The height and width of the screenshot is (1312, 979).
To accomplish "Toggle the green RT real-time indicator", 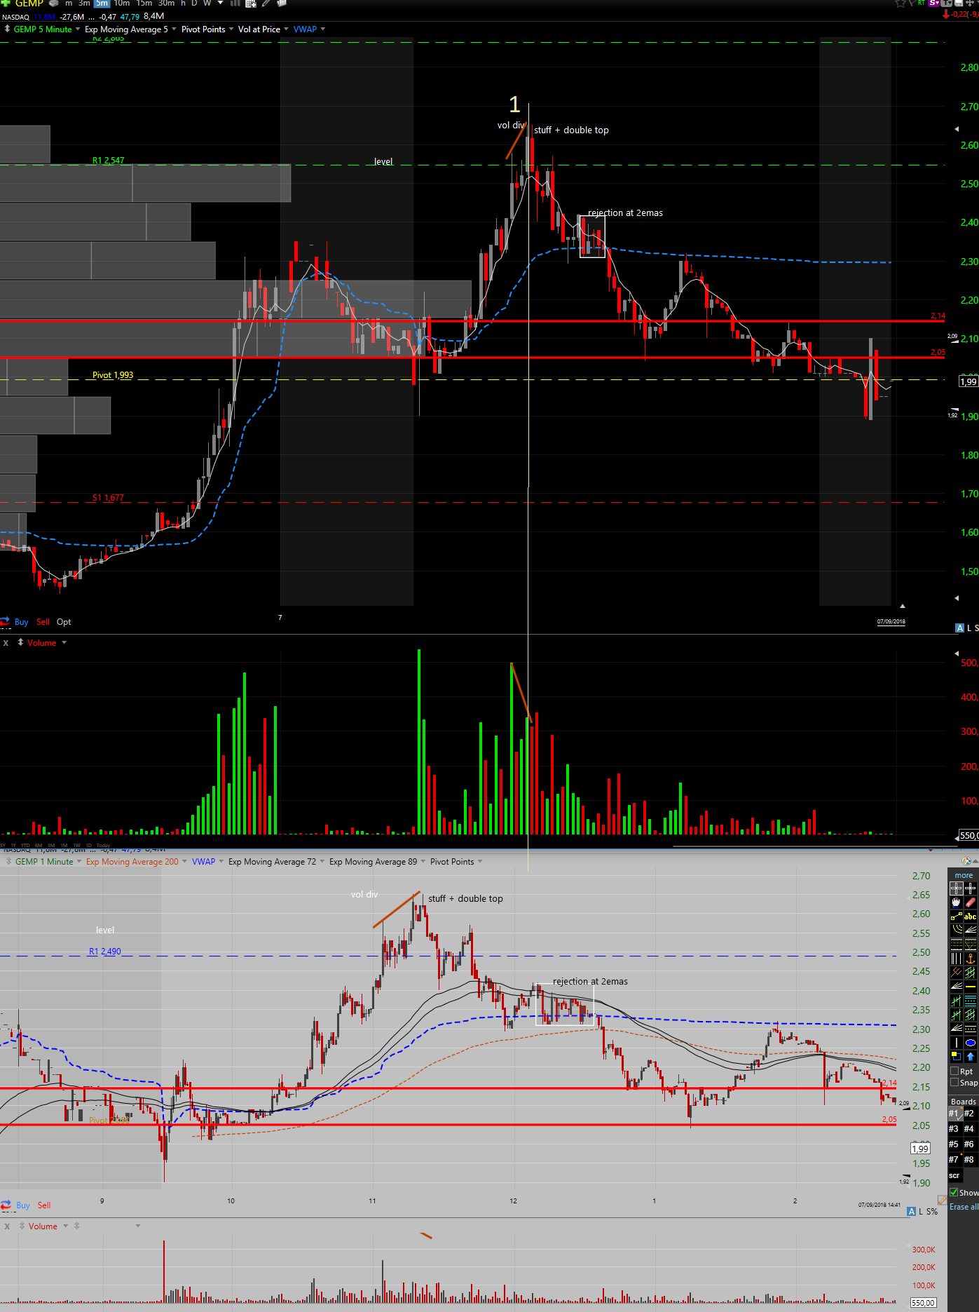I will [x=922, y=4].
